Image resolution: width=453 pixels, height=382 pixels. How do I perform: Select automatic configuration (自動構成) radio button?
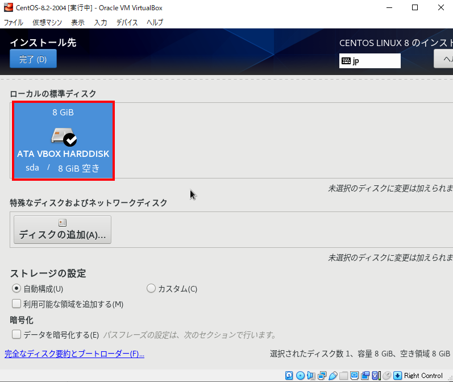[16, 288]
